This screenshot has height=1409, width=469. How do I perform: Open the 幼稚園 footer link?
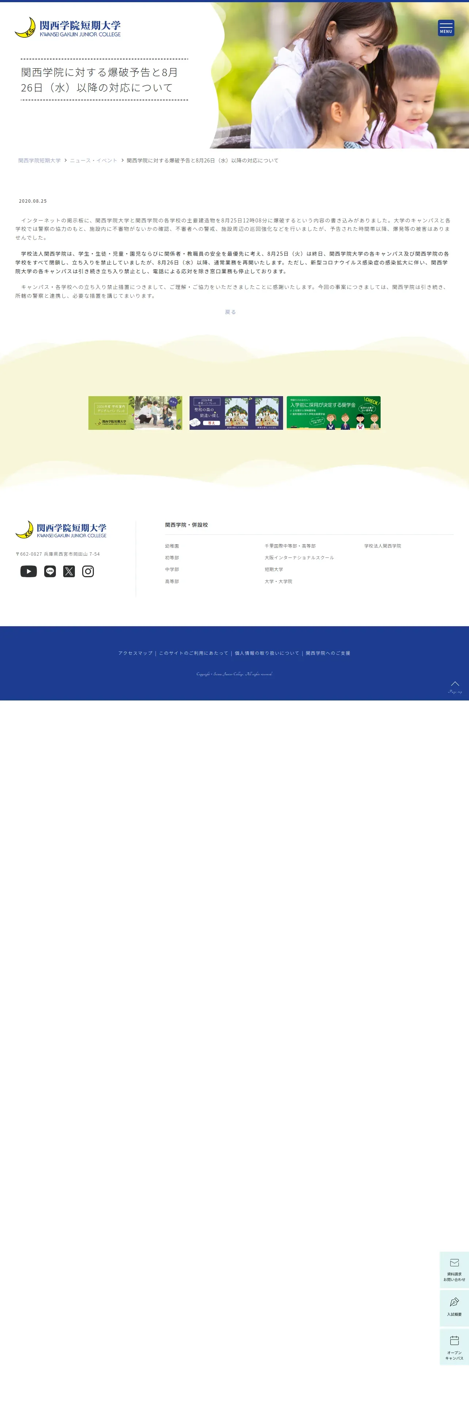(172, 546)
